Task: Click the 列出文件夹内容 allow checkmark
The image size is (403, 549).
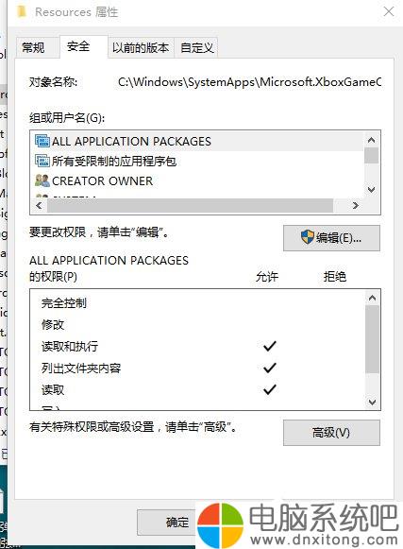Action: pos(270,368)
